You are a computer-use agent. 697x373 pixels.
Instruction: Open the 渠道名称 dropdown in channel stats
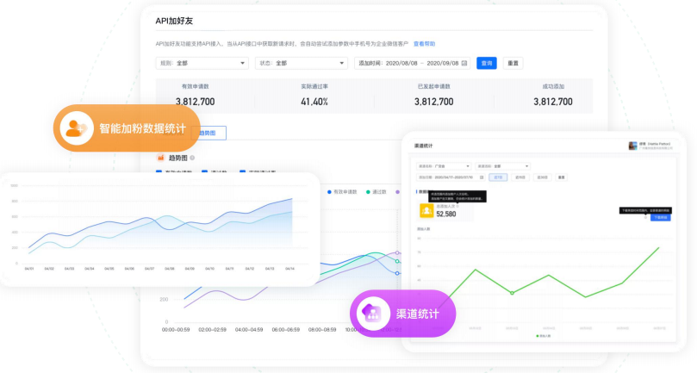point(444,165)
